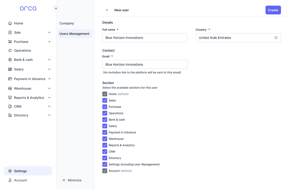Minimize the settings panel
The width and height of the screenshot is (289, 189).
[72, 180]
